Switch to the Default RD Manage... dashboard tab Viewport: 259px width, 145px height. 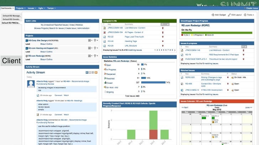(11, 16)
